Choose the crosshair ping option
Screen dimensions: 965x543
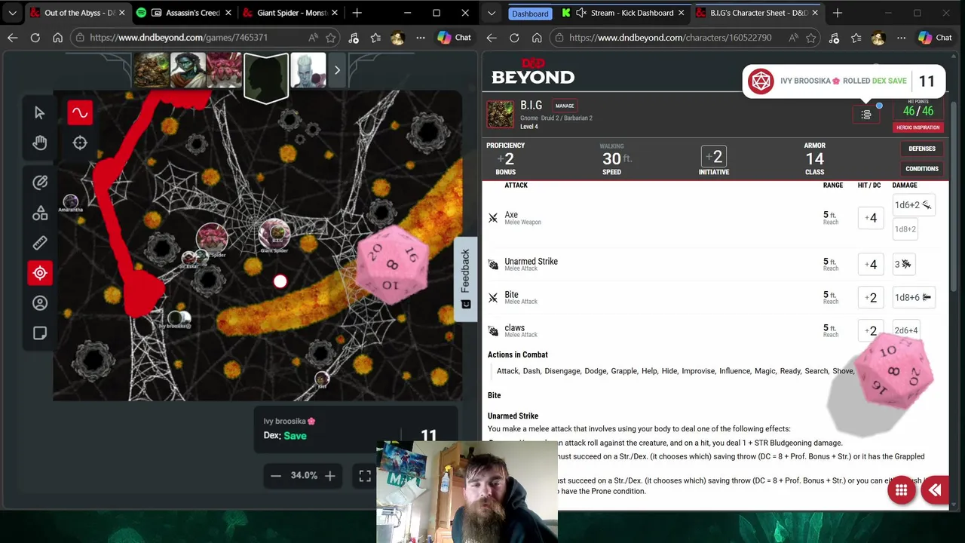click(80, 143)
